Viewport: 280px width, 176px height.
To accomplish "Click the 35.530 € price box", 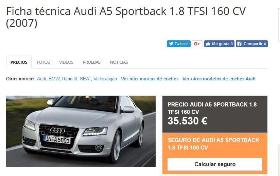I will click(x=215, y=114).
